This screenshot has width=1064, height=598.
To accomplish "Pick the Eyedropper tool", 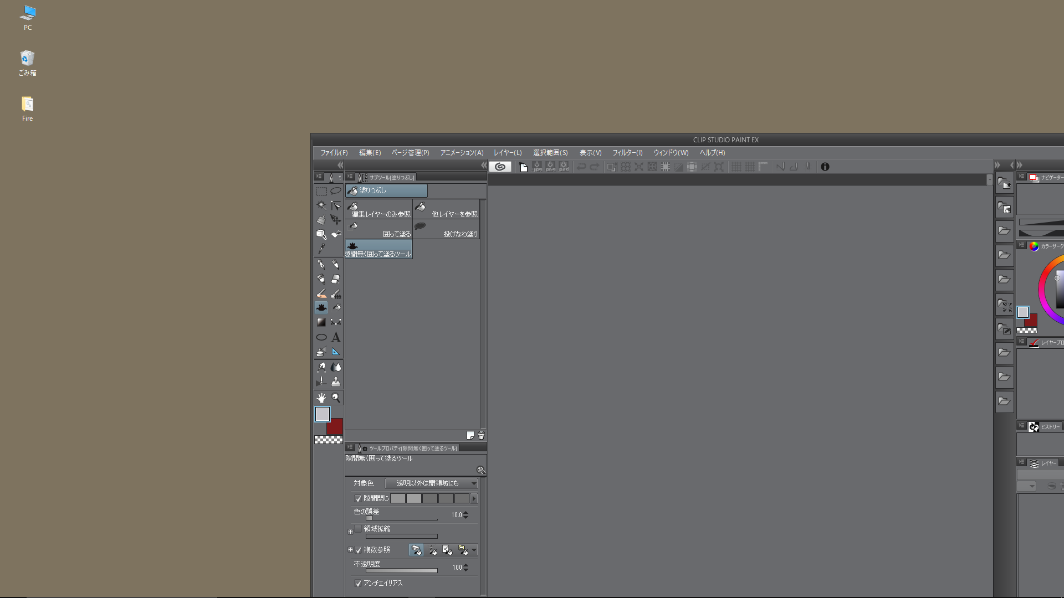I will (x=321, y=249).
